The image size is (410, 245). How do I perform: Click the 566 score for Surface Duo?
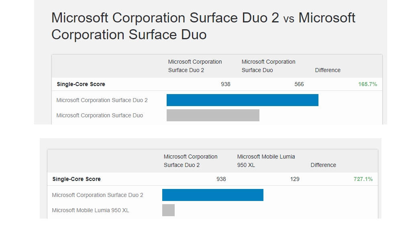tap(299, 84)
